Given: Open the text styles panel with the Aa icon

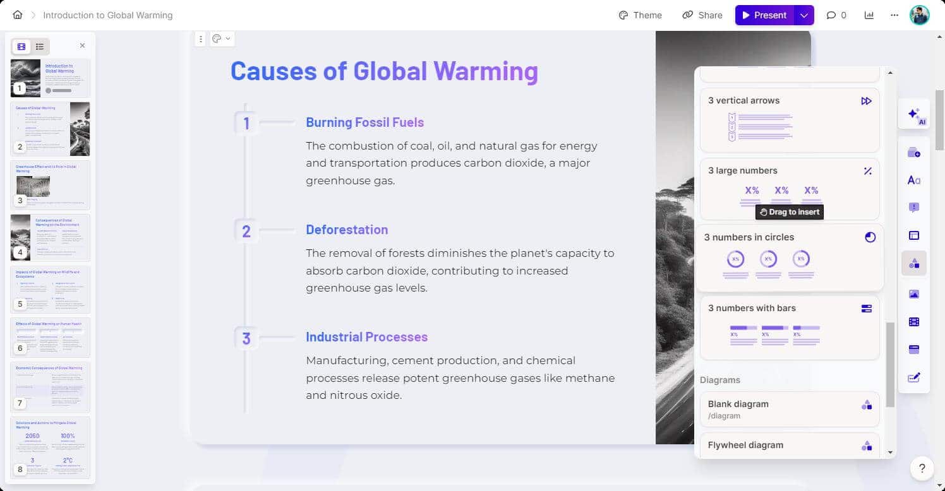Looking at the screenshot, I should (914, 180).
